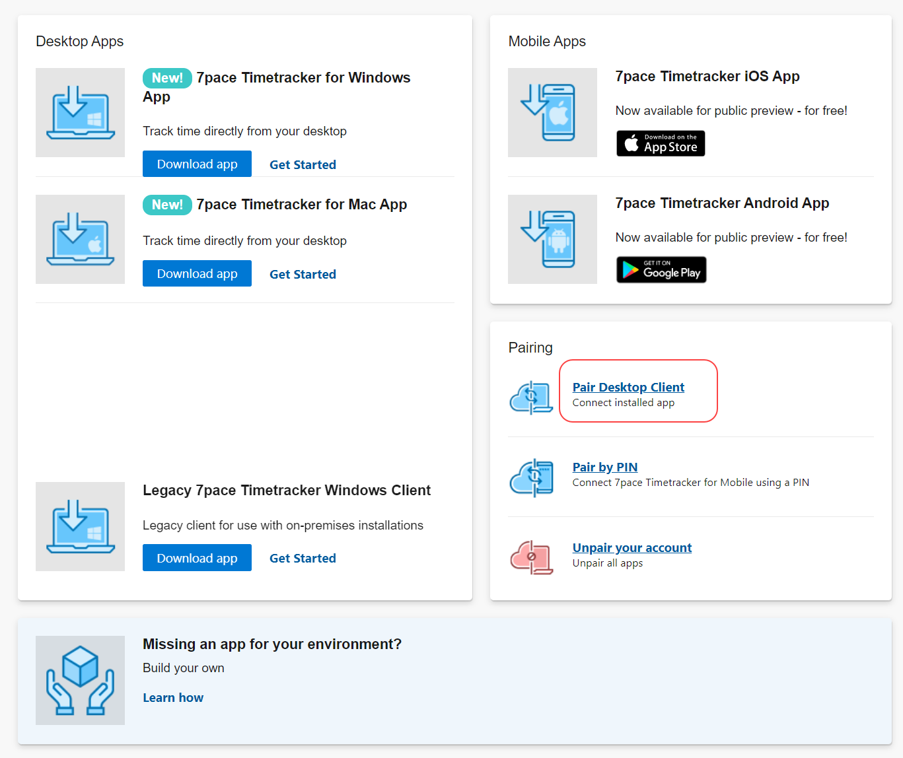
Task: Download the Legacy Windows Client app
Action: click(x=197, y=558)
